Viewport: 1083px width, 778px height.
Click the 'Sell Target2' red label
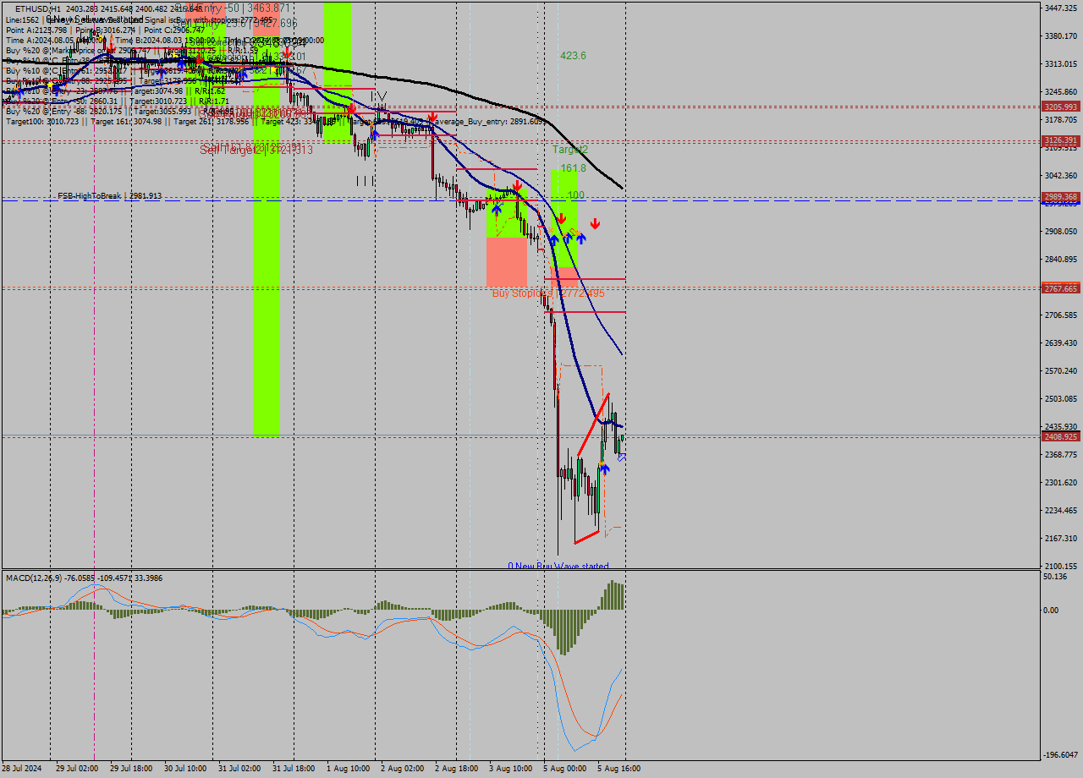[256, 150]
